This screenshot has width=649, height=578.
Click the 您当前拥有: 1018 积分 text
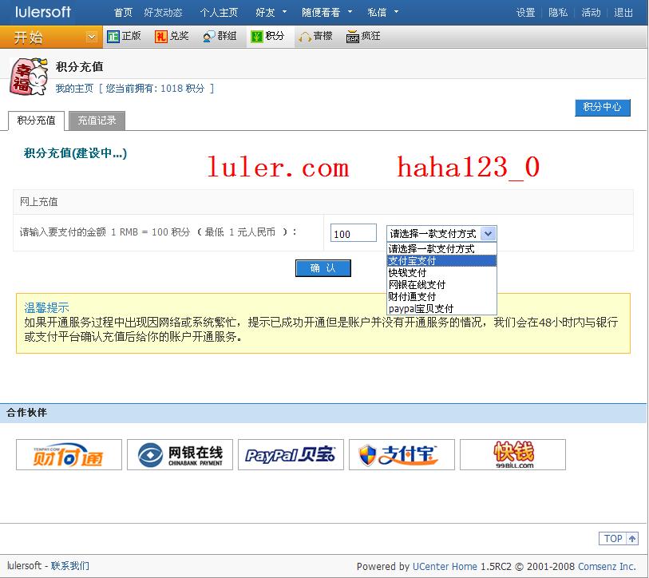pyautogui.click(x=155, y=88)
